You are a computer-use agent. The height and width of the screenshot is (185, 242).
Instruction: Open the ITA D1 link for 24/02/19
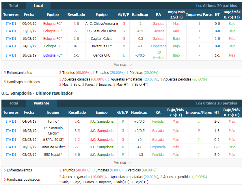coord(11,46)
